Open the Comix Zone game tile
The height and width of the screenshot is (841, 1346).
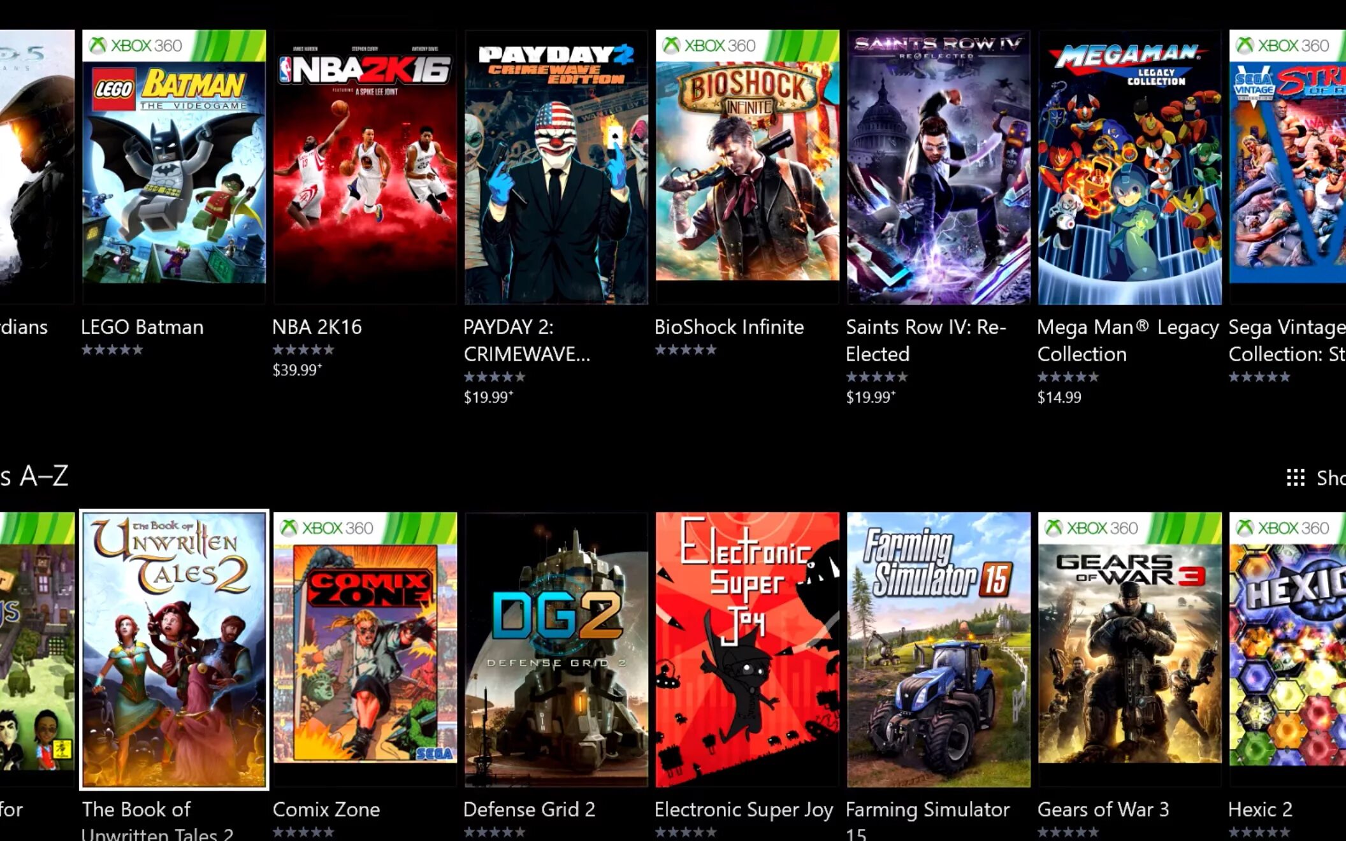click(x=365, y=650)
